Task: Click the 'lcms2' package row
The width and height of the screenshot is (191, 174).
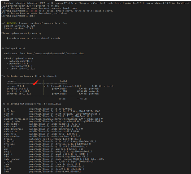Action: click(44, 169)
